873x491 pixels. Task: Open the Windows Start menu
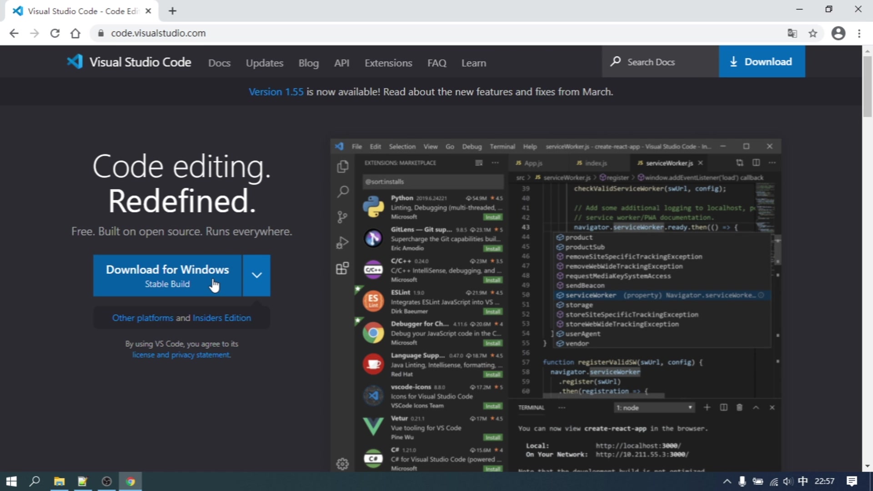click(11, 481)
